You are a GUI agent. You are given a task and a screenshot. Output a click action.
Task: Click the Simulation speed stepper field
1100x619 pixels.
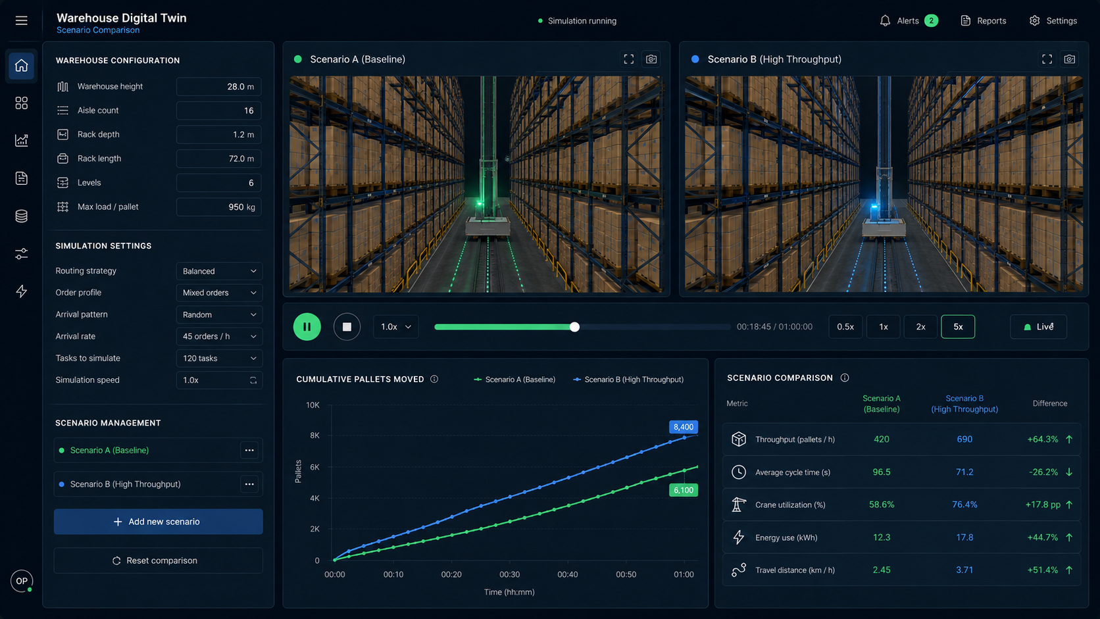tap(219, 380)
